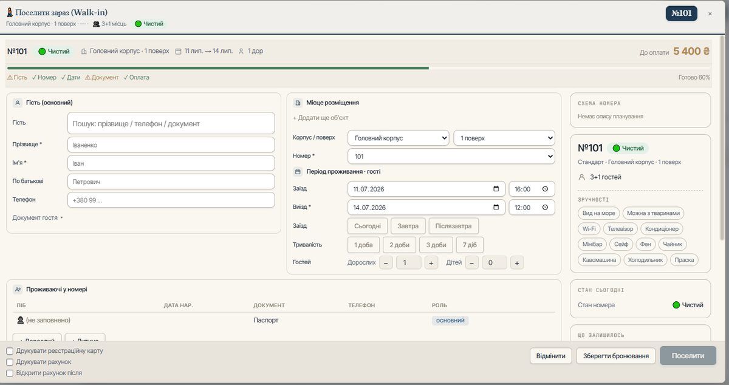The height and width of the screenshot is (385, 729).
Task: Focus the Телефон phone field
Action: click(171, 200)
